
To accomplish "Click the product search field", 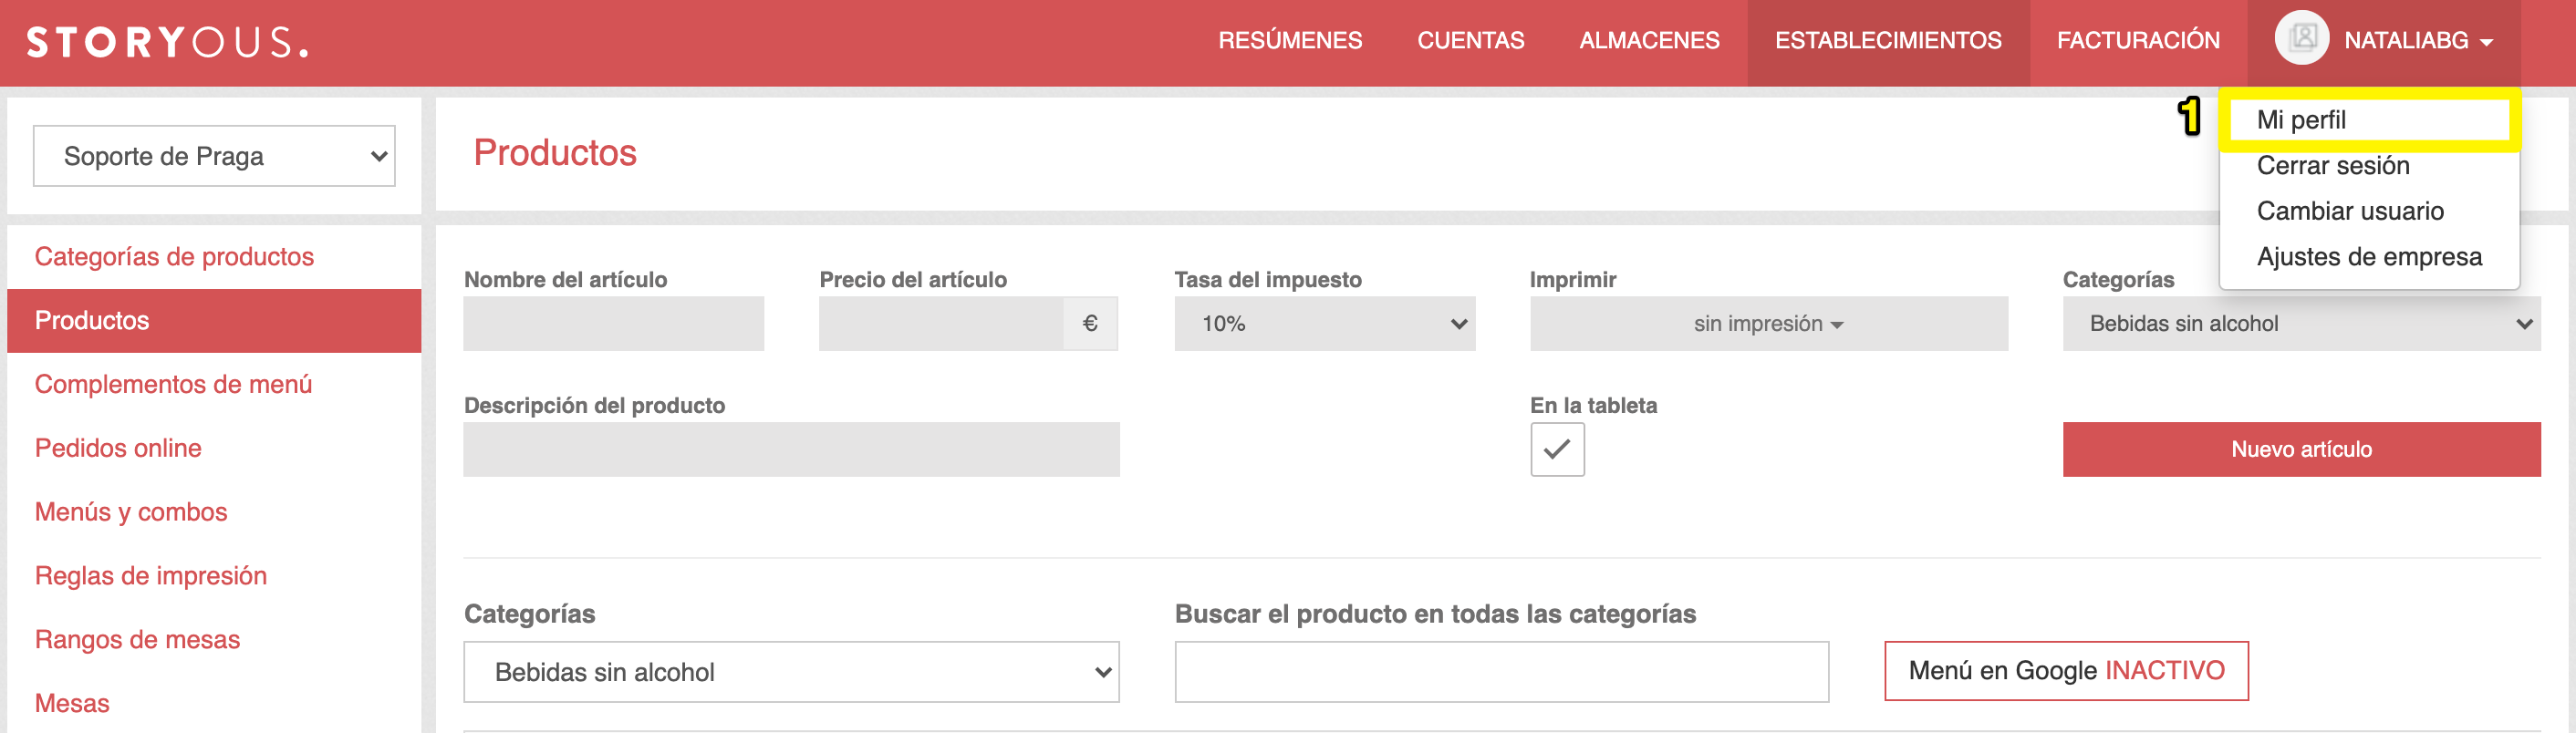I will tap(1502, 672).
